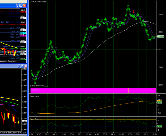Click the red down-arrow sell signal
The width and height of the screenshot is (166, 136).
133,12
